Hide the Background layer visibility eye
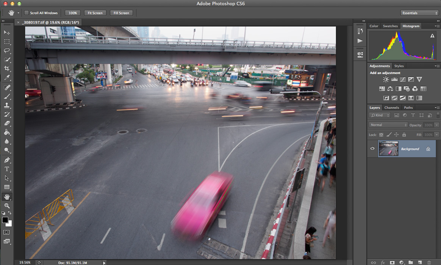The image size is (441, 265). (x=372, y=149)
